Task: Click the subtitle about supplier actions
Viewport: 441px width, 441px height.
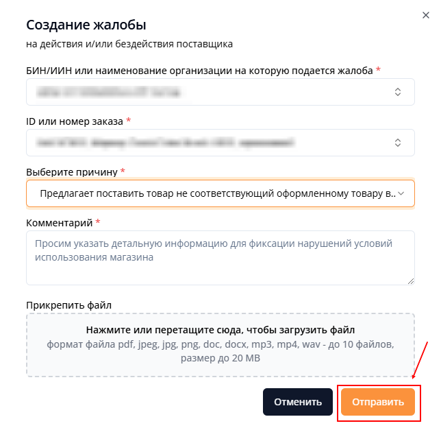Action: click(129, 45)
